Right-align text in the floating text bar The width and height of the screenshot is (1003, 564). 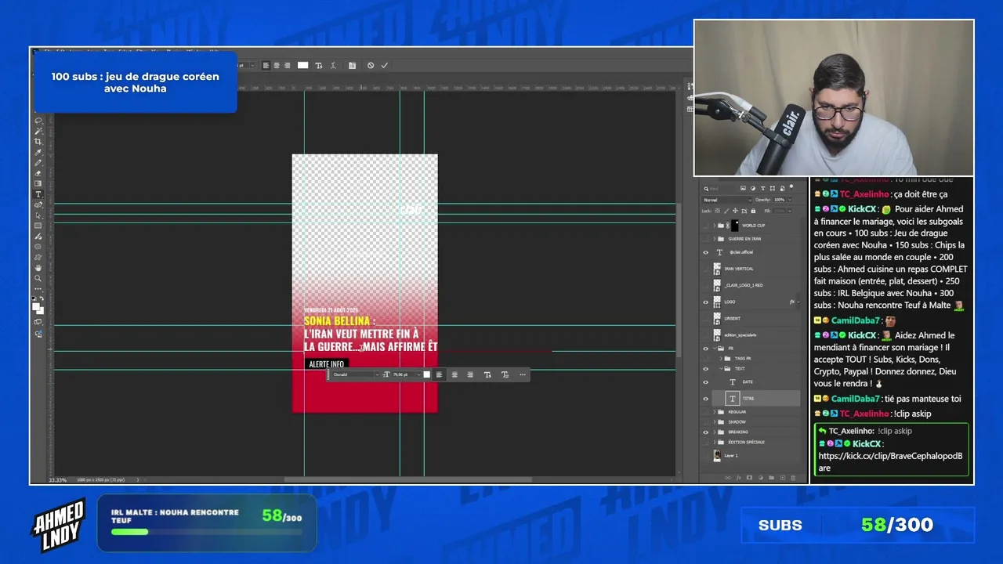coord(470,374)
